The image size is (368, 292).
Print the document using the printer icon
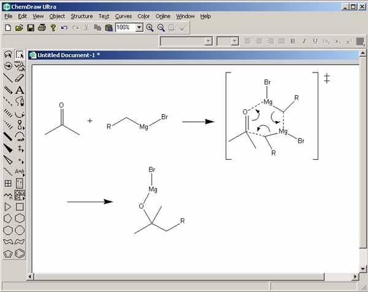point(42,28)
